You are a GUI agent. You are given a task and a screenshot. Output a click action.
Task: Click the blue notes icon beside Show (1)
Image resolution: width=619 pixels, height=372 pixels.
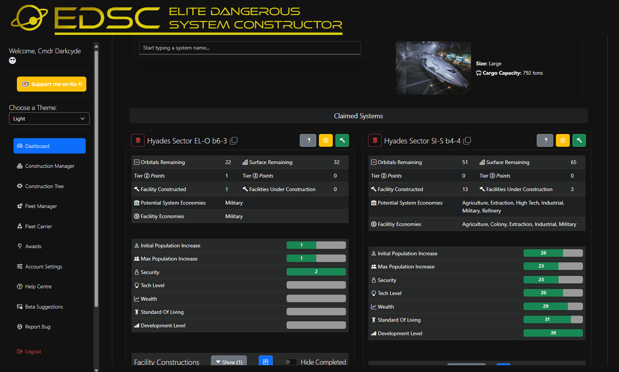point(266,361)
